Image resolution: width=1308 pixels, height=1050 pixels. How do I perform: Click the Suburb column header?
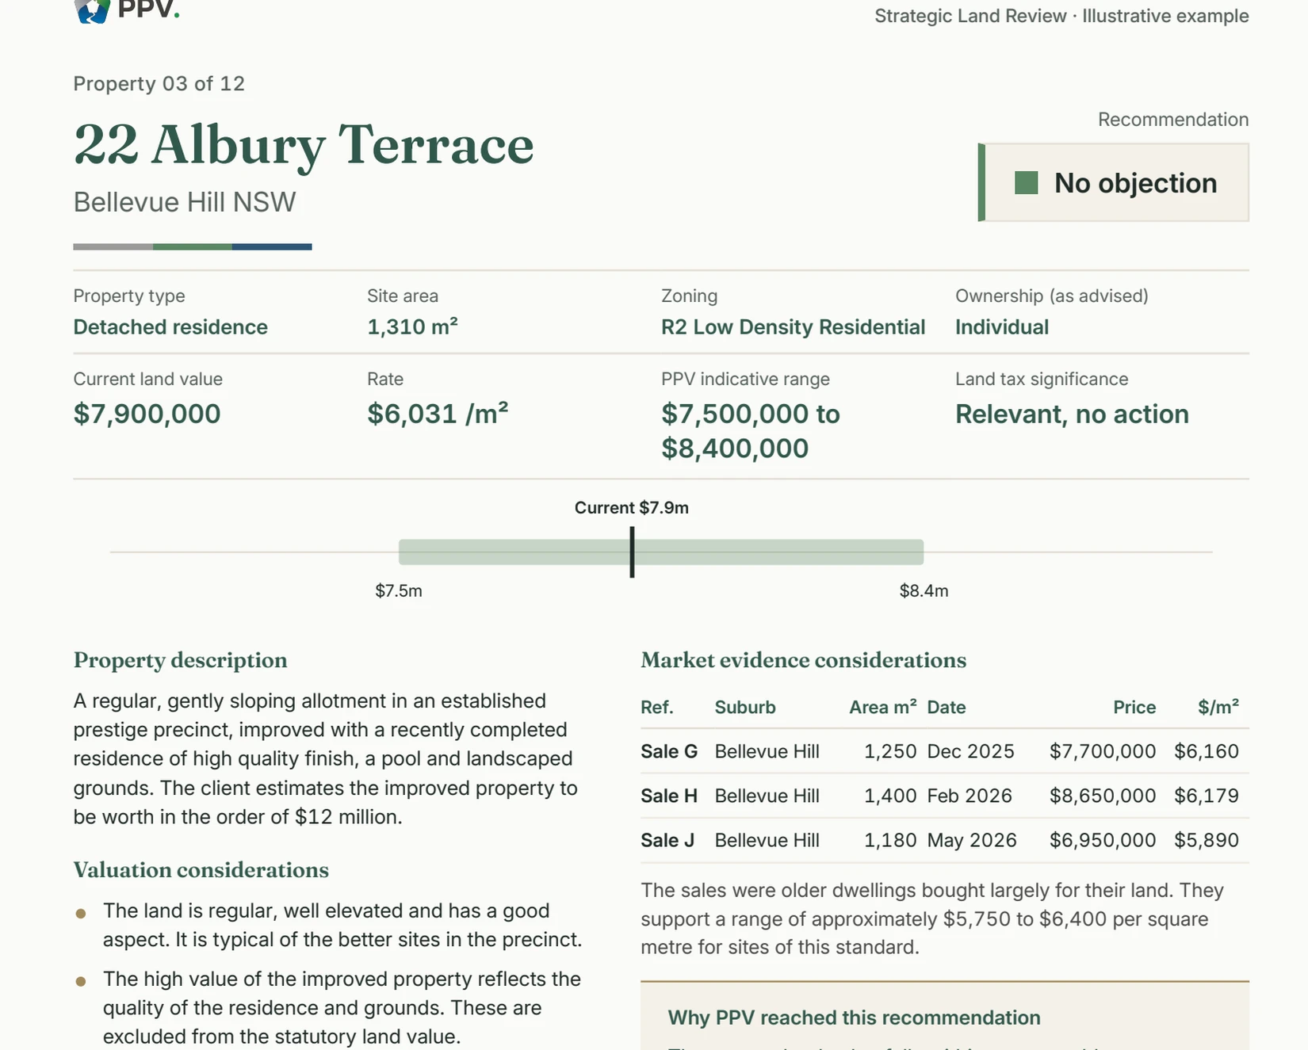click(x=745, y=708)
